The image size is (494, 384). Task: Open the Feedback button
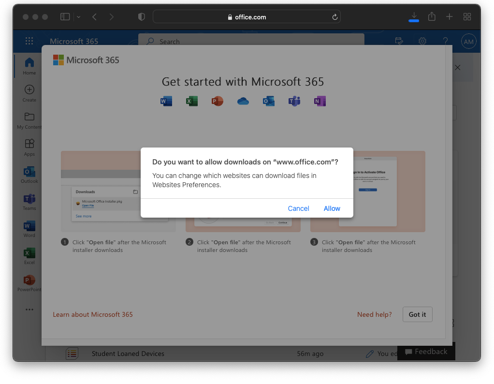[x=426, y=352]
